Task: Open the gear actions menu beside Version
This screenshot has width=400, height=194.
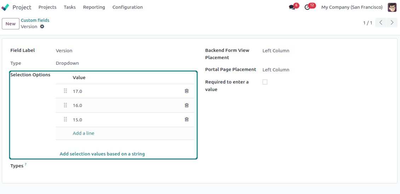Action: [42, 27]
